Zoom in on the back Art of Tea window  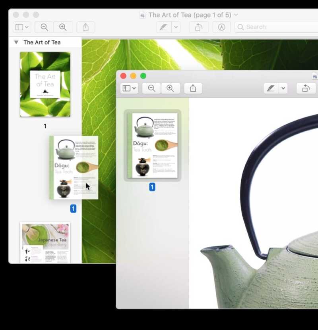[x=63, y=27]
